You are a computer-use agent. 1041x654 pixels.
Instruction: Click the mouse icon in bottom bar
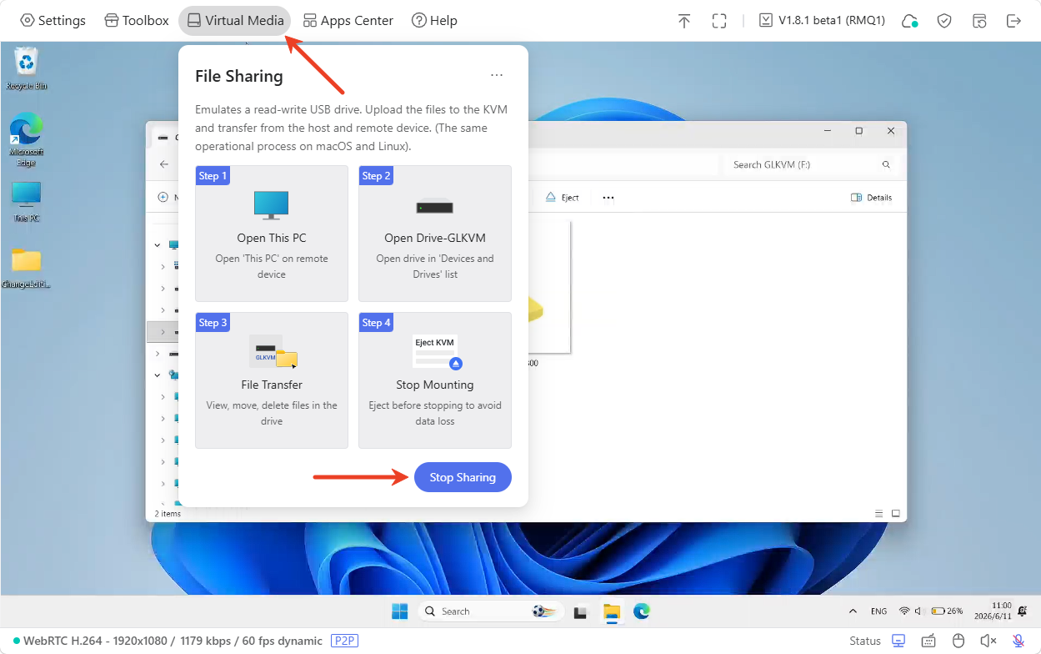point(958,641)
